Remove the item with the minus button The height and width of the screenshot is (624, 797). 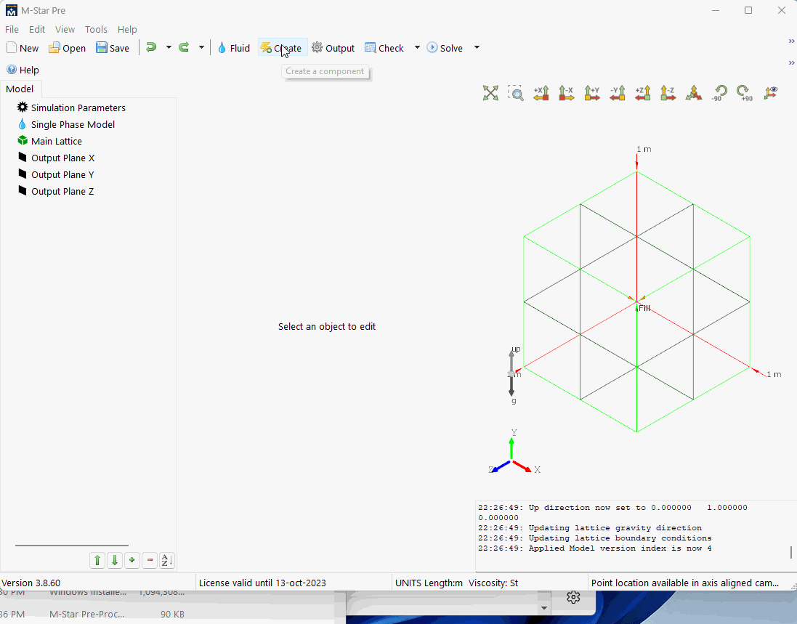[150, 560]
